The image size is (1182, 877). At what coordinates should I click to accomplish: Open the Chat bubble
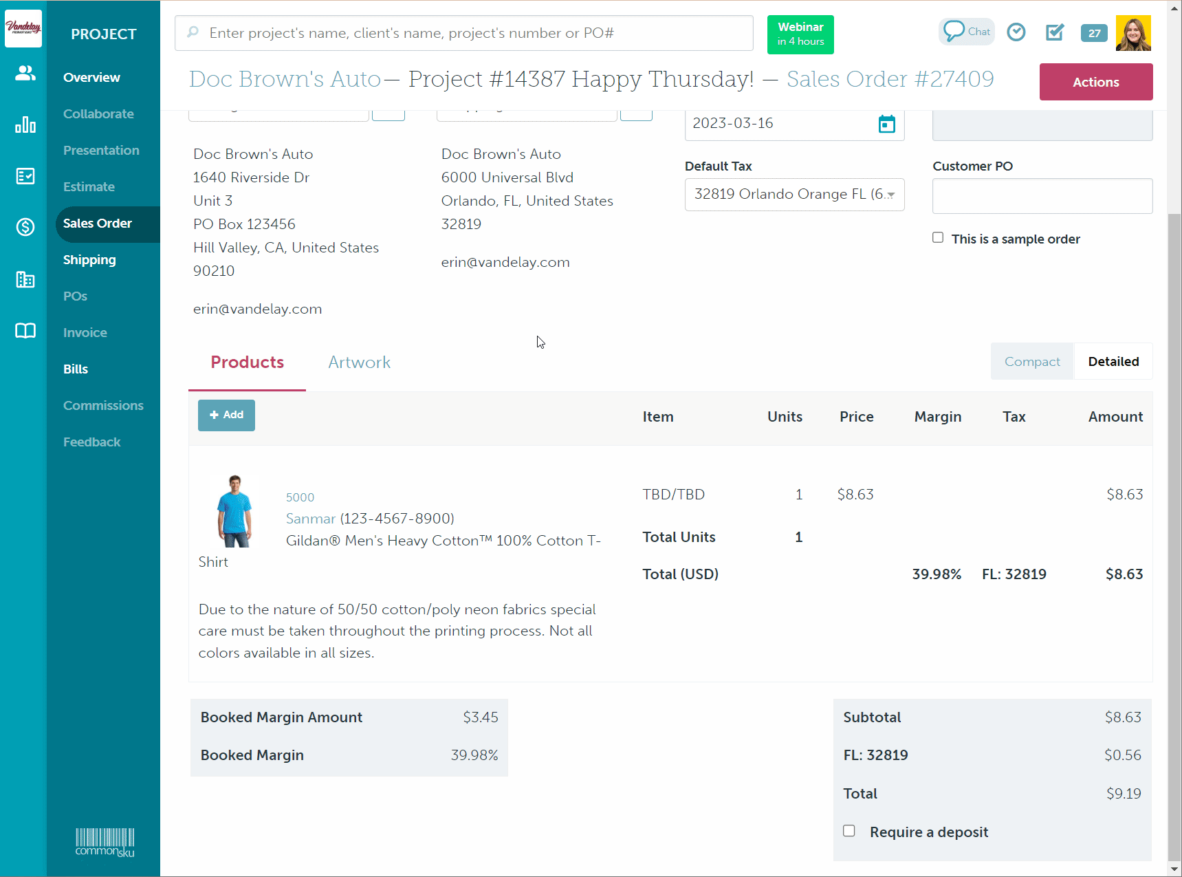(x=966, y=32)
